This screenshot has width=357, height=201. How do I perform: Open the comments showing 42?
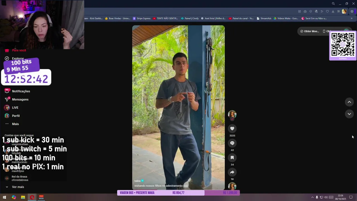point(232,143)
